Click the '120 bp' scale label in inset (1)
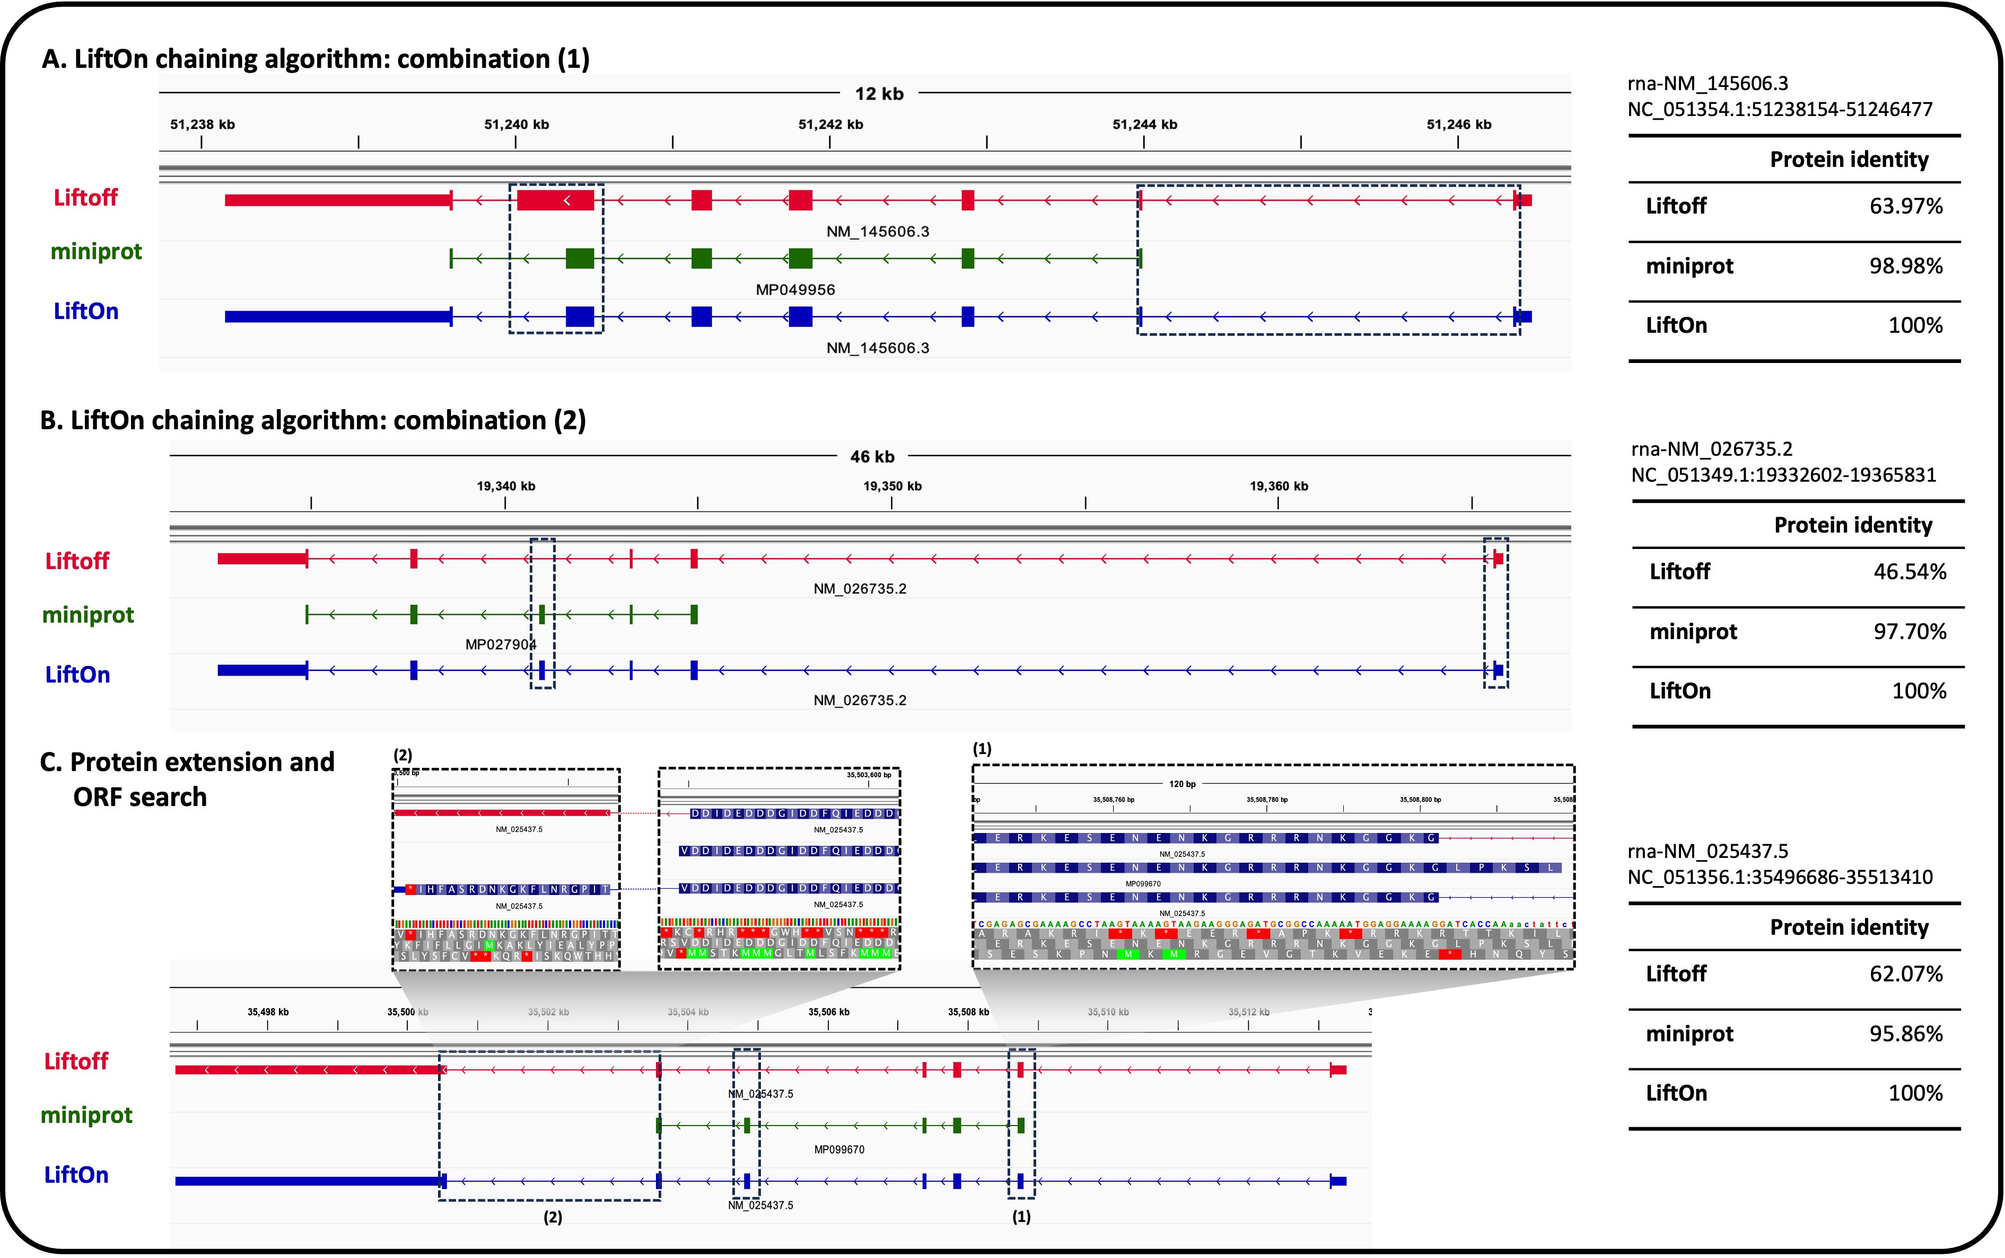The height and width of the screenshot is (1258, 2005). tap(1183, 784)
